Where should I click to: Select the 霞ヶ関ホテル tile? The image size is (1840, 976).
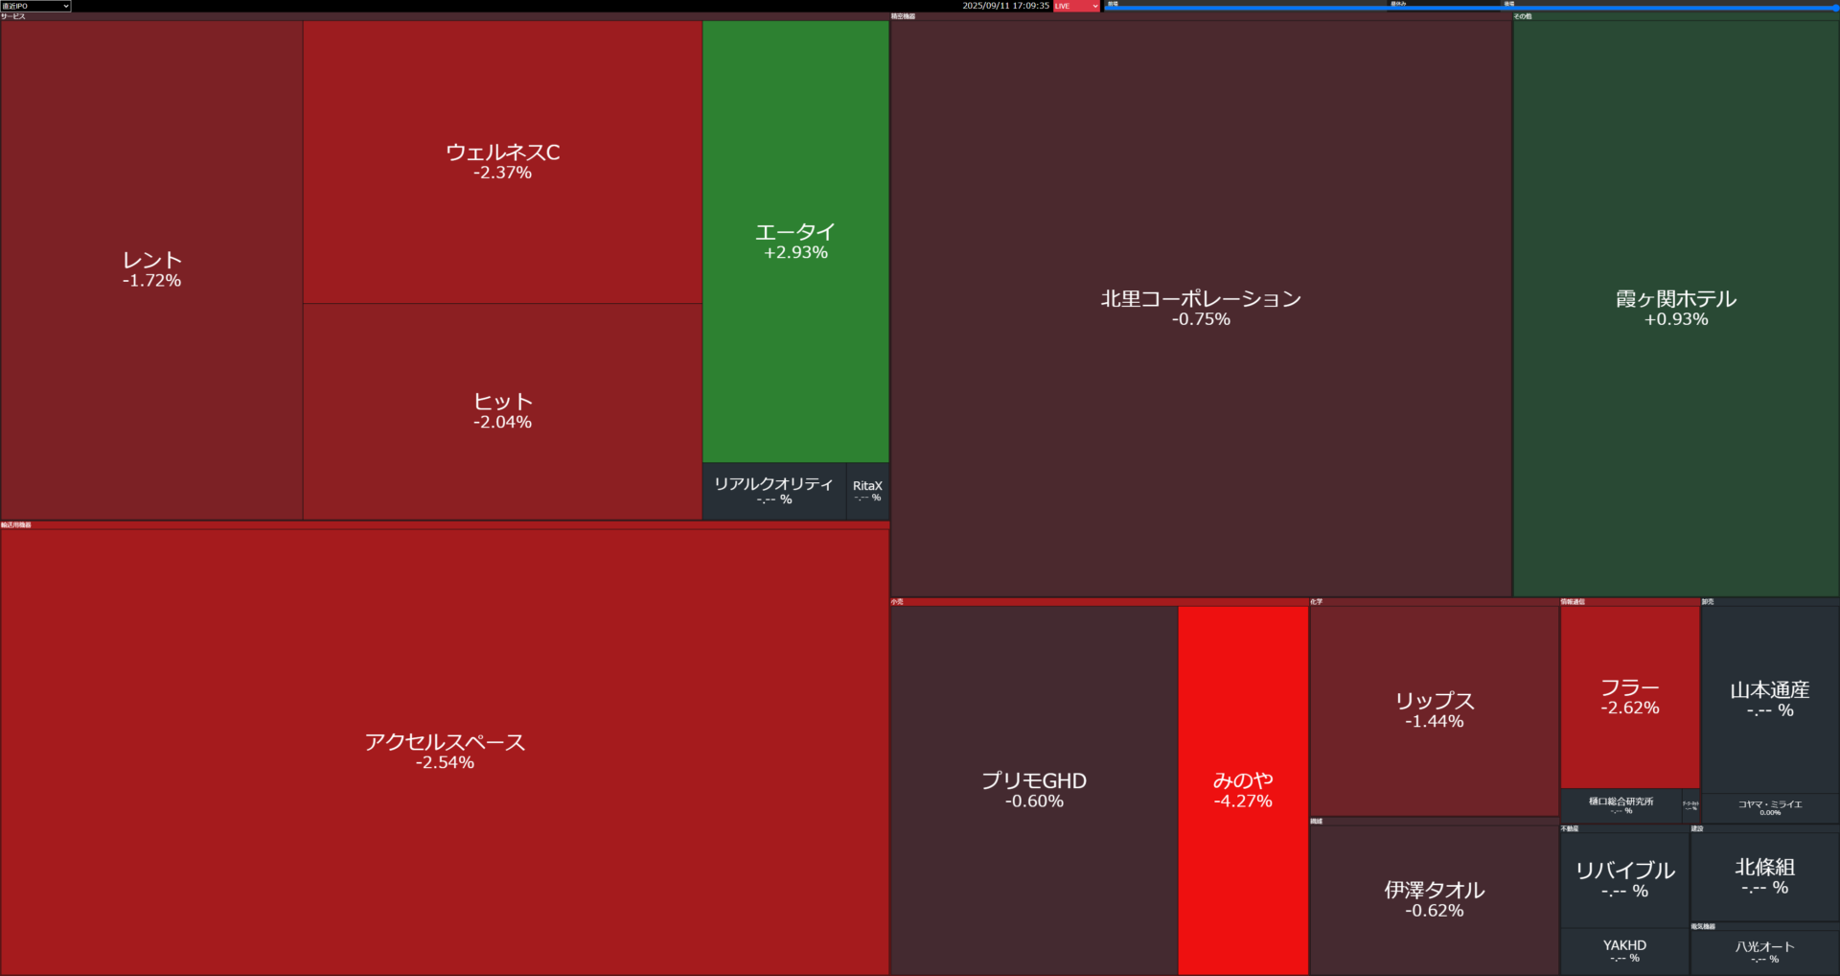1676,309
